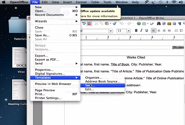This screenshot has height=125, width=185.
Task: Click the Paste clipboard icon
Action: (x=107, y=24)
